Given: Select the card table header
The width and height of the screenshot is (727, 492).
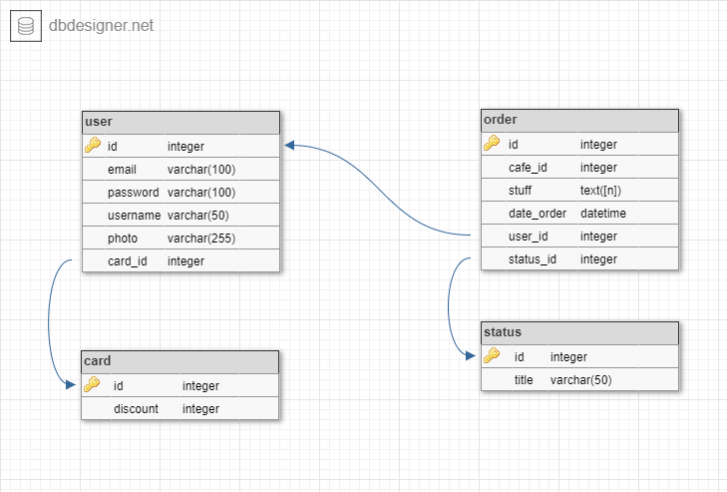Looking at the screenshot, I should pos(180,362).
